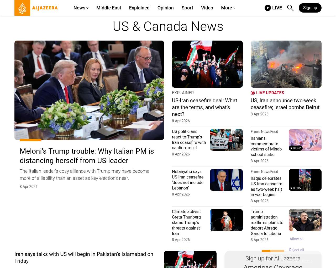Go to the Explained section
Image resolution: width=336 pixels, height=268 pixels.
click(x=139, y=8)
